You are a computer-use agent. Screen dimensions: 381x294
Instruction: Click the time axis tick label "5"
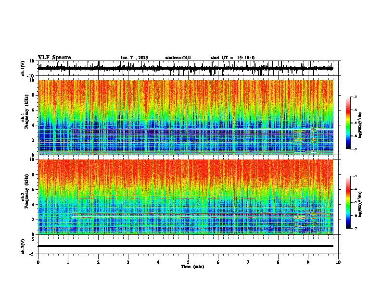pos(188,262)
